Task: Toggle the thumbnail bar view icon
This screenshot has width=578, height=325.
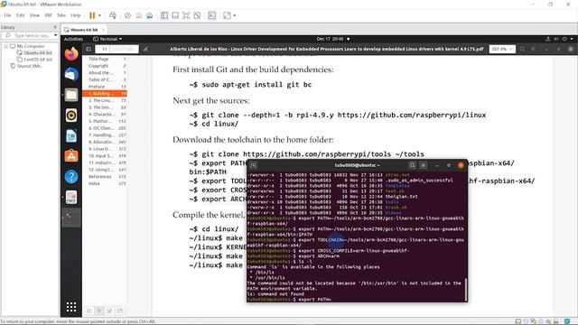Action: click(x=175, y=15)
